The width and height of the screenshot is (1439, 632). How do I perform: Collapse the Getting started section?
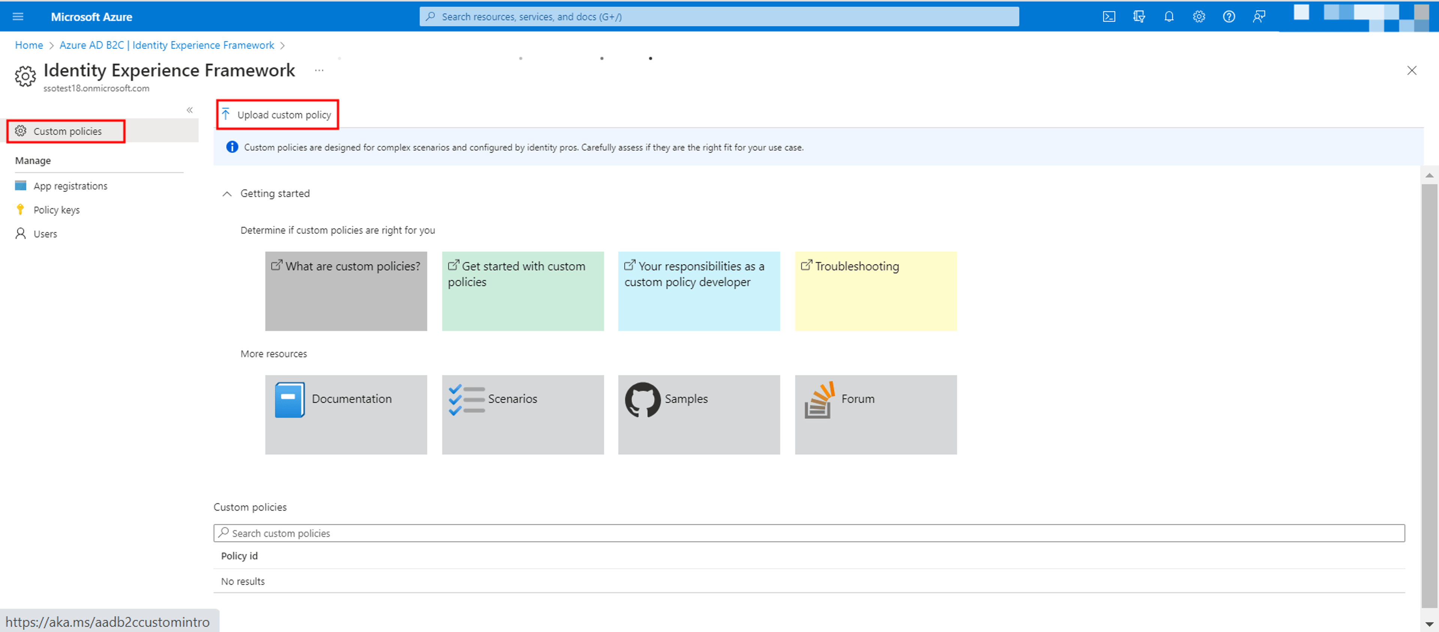[x=227, y=194]
